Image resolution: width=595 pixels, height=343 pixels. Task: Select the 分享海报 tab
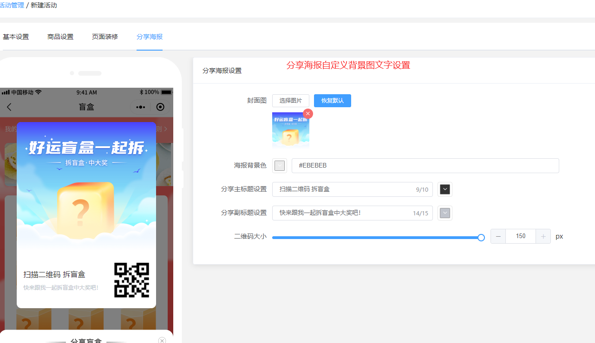pos(150,37)
